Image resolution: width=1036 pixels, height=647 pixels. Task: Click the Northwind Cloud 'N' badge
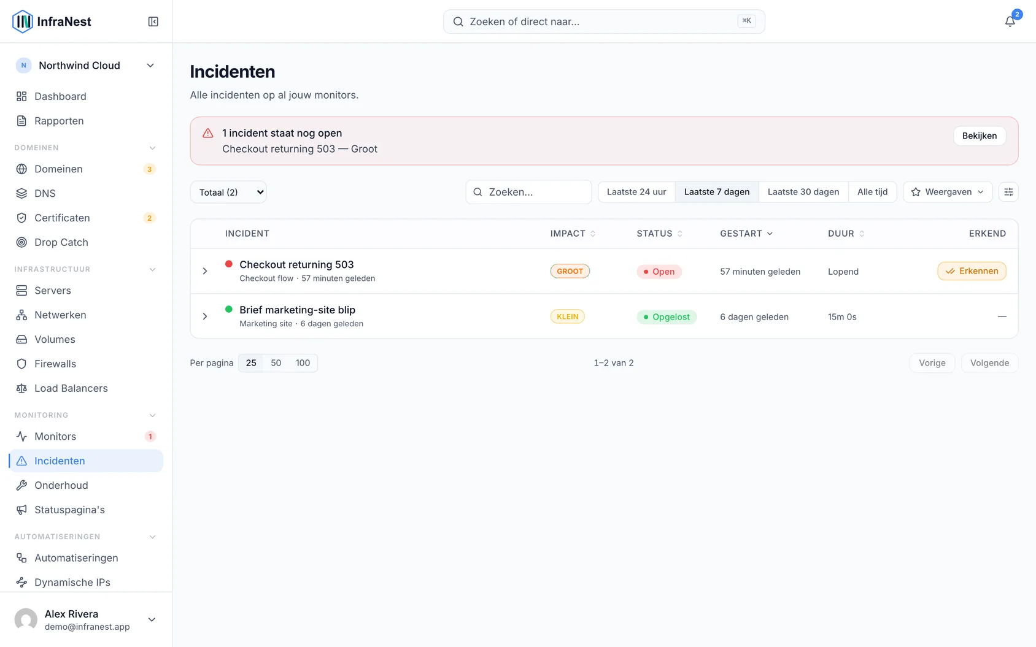[x=23, y=66]
